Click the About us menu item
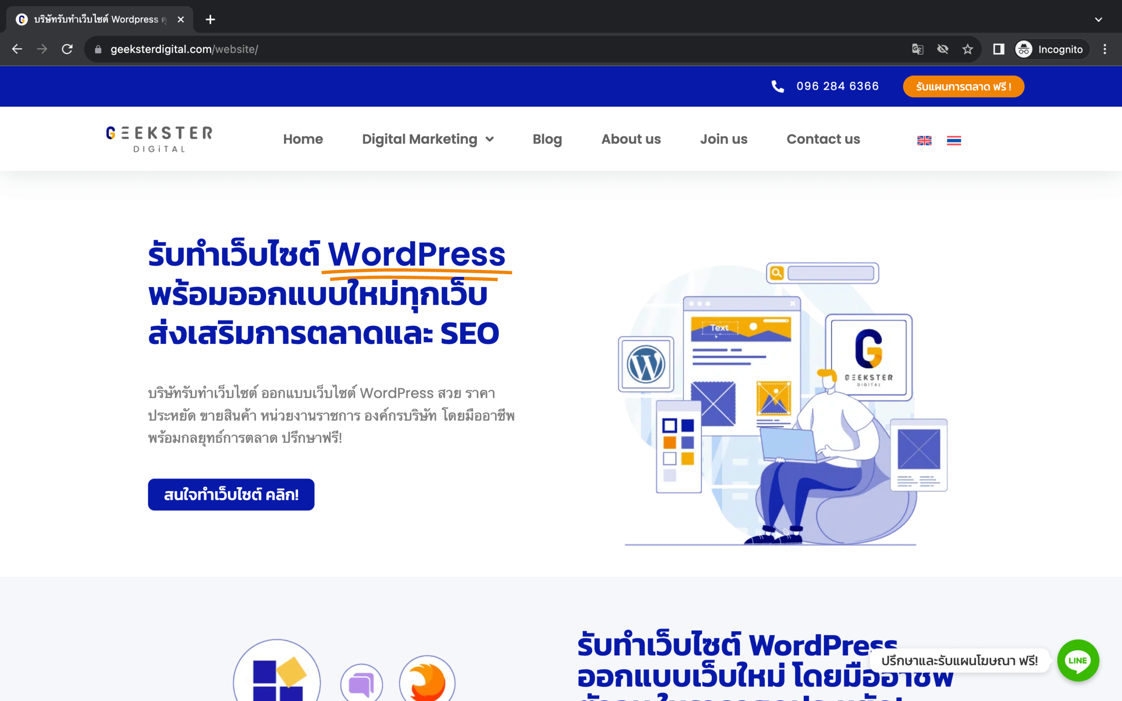The image size is (1122, 701). (631, 139)
